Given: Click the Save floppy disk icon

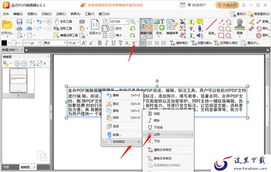Looking at the screenshot, I should 19,22.
